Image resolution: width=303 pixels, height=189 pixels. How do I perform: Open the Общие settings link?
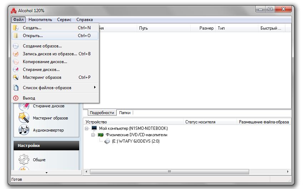coord(39,160)
